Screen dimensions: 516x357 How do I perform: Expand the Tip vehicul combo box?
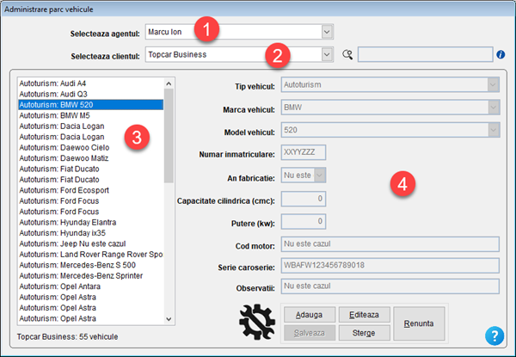(493, 84)
